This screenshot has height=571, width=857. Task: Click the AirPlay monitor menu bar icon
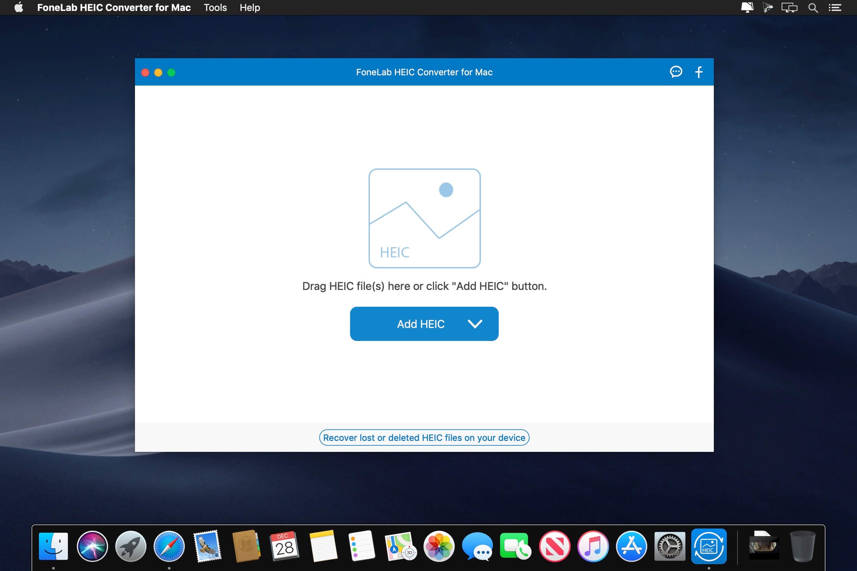point(747,8)
